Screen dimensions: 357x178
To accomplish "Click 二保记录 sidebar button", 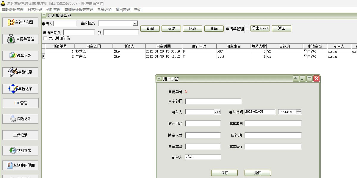I will pyautogui.click(x=21, y=135).
